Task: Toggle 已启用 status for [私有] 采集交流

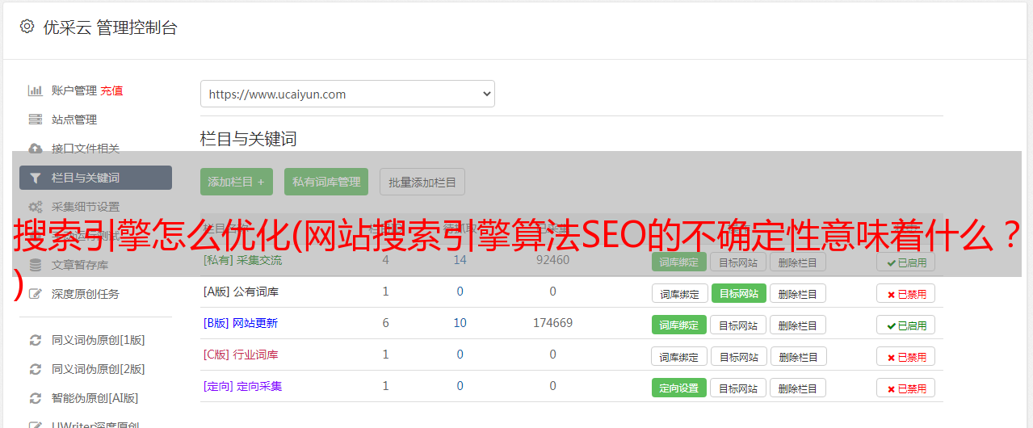Action: [905, 262]
